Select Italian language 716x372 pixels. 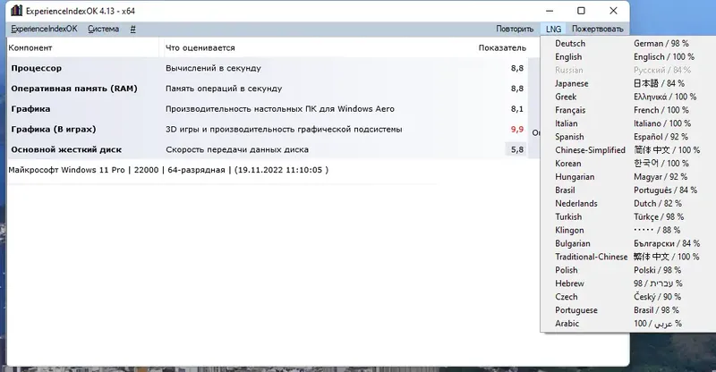click(628, 123)
